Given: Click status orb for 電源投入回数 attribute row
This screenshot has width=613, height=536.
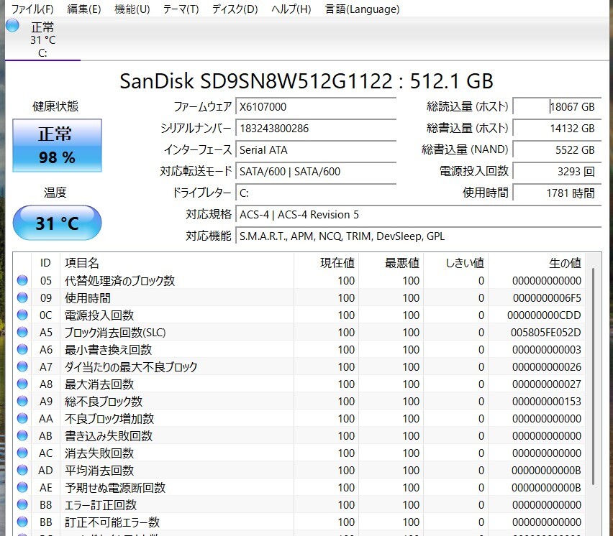Looking at the screenshot, I should 22,315.
